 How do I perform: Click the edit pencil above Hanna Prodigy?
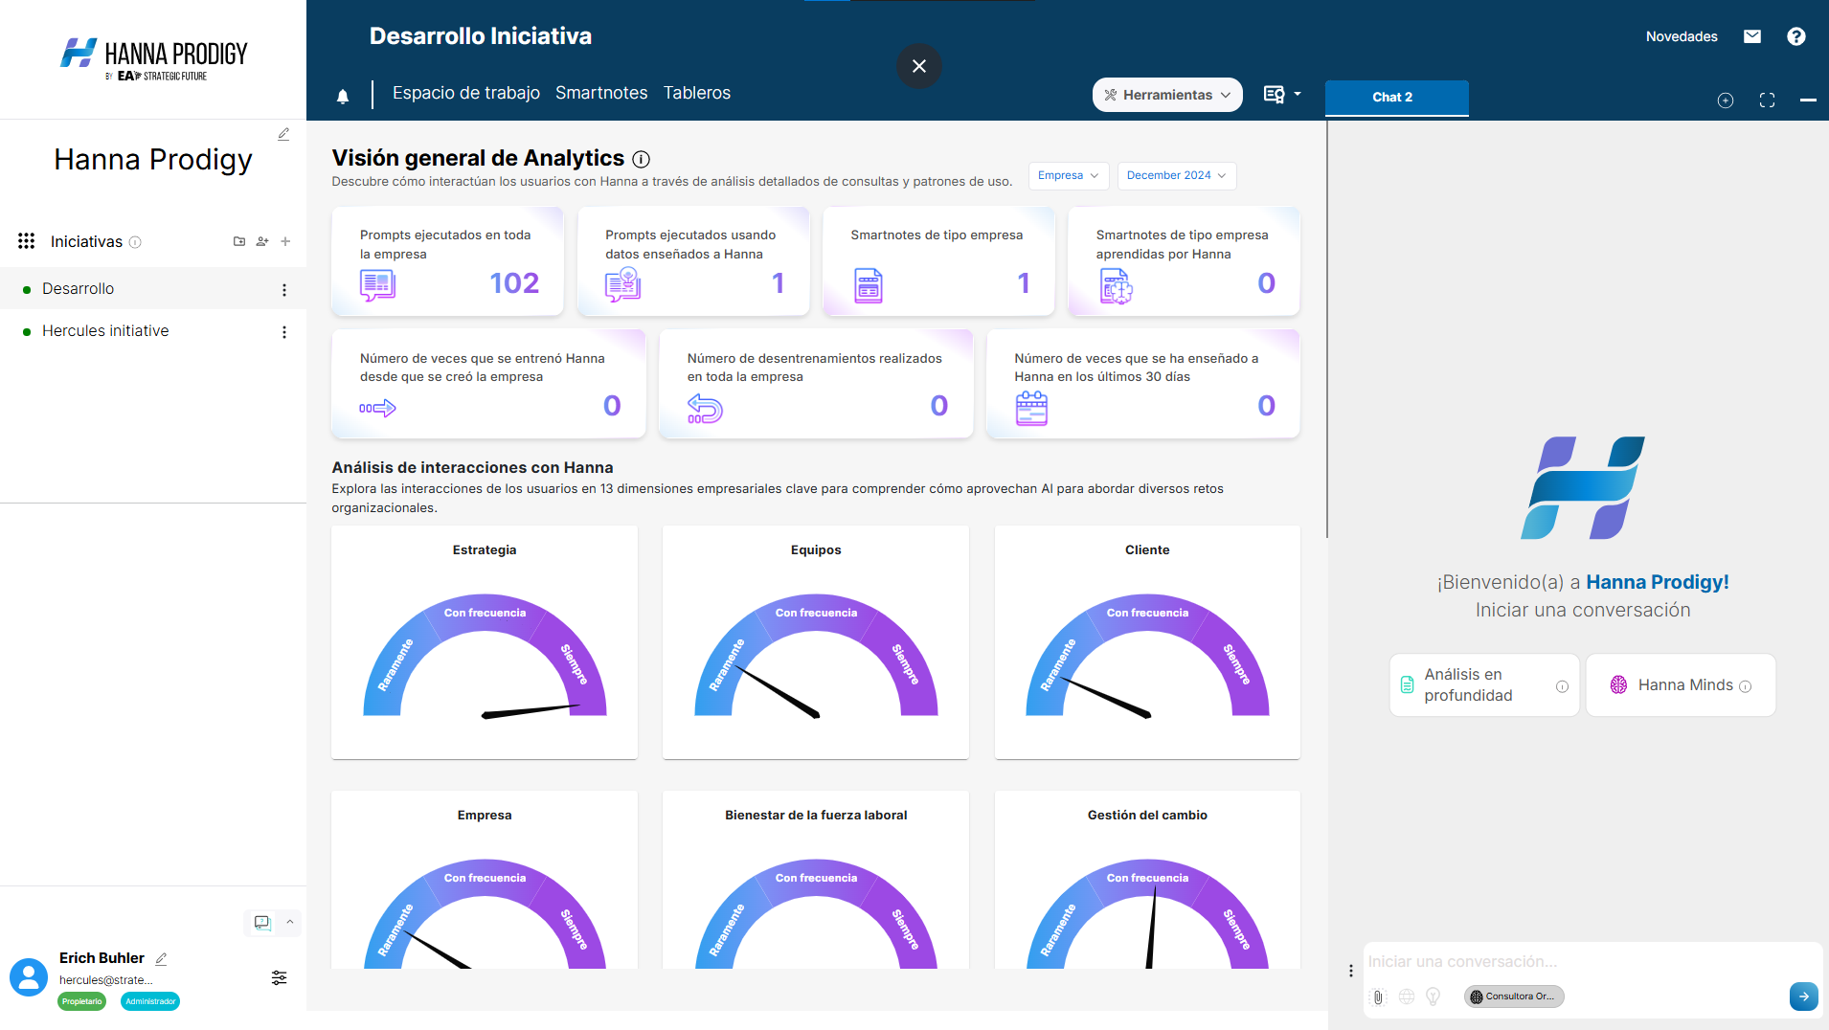[283, 134]
